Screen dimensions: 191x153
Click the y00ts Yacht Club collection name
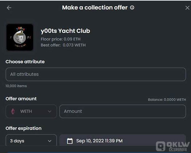pyautogui.click(x=65, y=31)
